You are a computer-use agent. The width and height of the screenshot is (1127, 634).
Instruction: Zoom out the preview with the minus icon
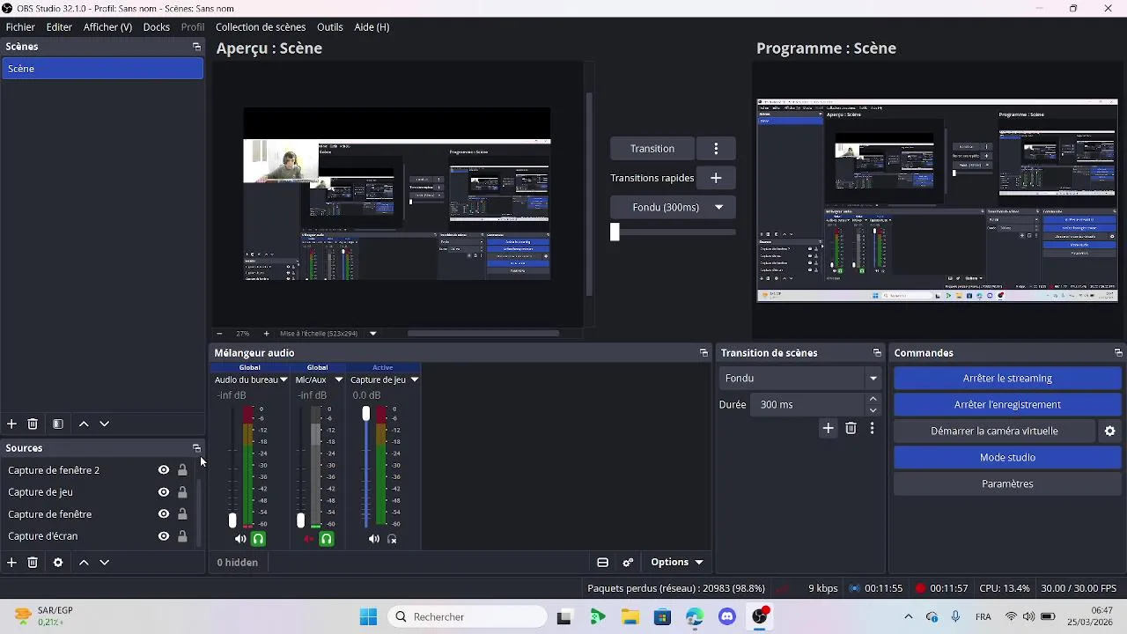pos(219,334)
